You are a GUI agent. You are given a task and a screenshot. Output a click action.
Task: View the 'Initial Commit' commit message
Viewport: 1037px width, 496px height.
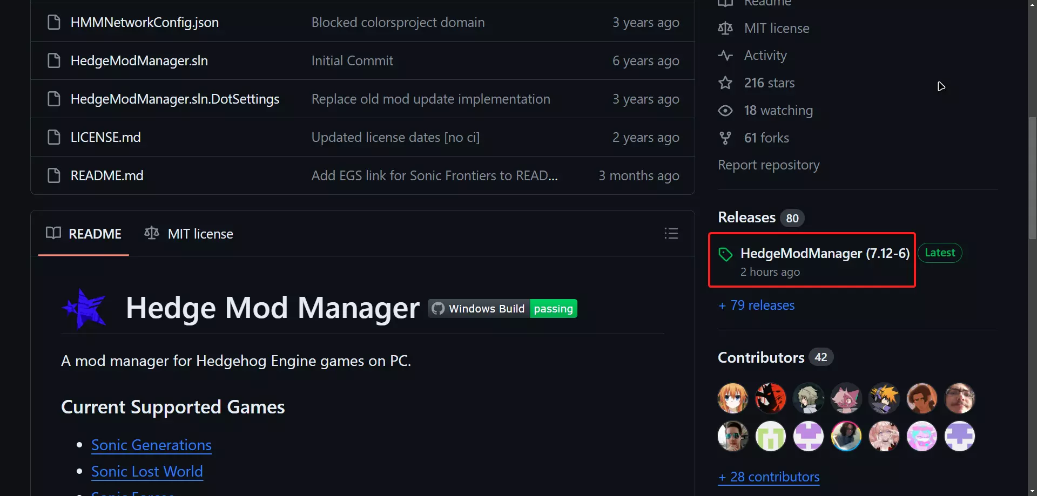click(352, 60)
